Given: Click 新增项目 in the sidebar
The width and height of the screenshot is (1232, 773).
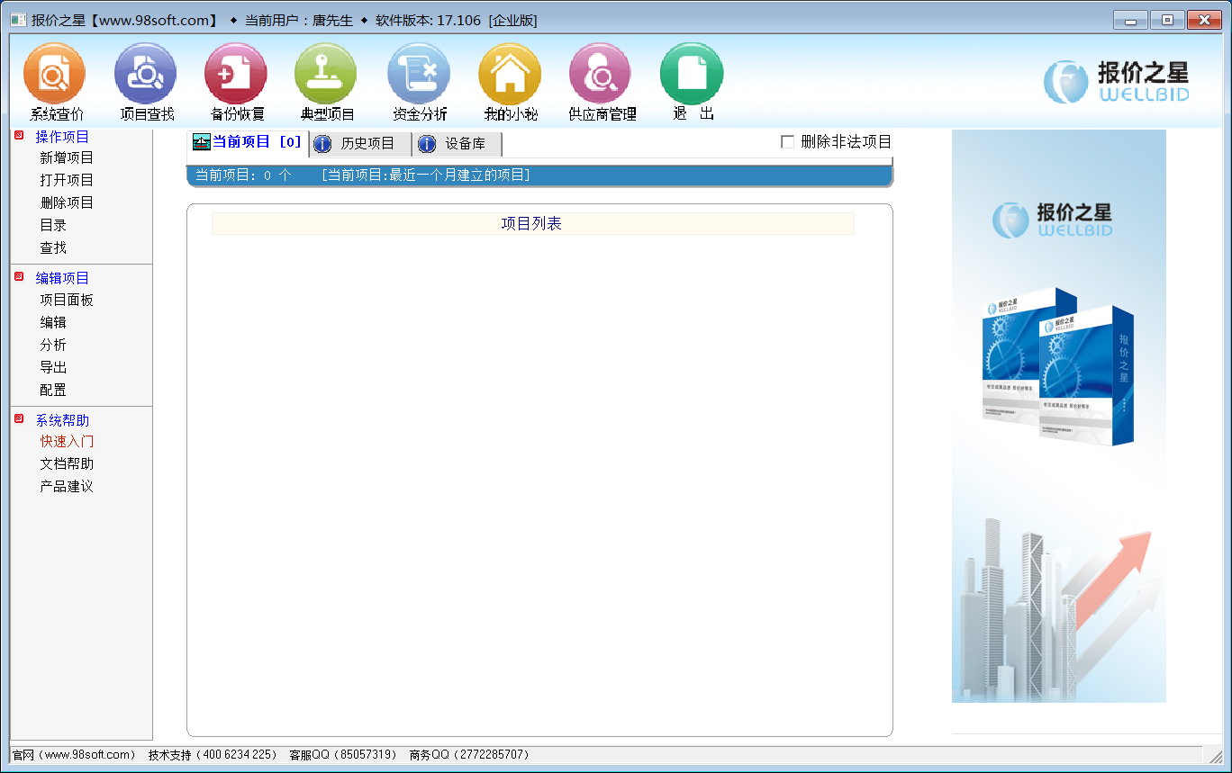Looking at the screenshot, I should [x=67, y=157].
